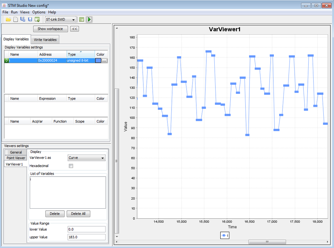334x248 pixels.
Task: Click the Function column header
Action: (x=63, y=121)
